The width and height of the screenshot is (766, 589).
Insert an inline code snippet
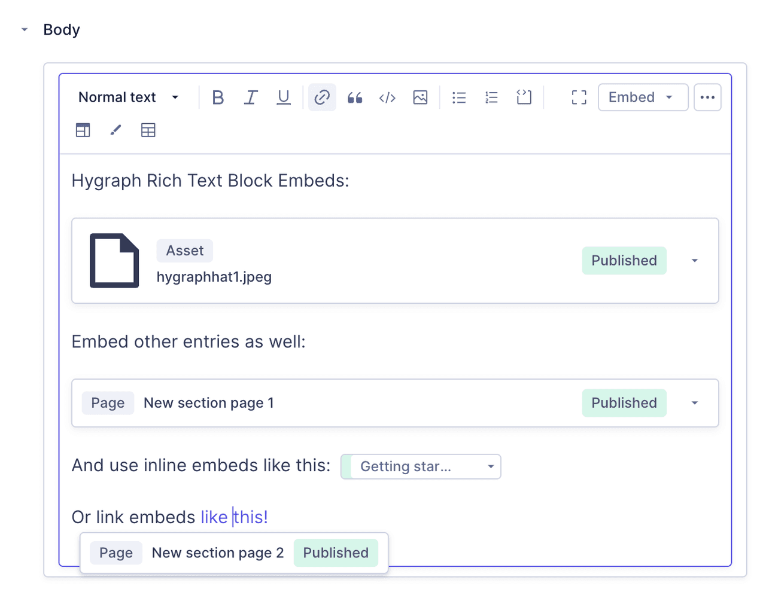(387, 97)
